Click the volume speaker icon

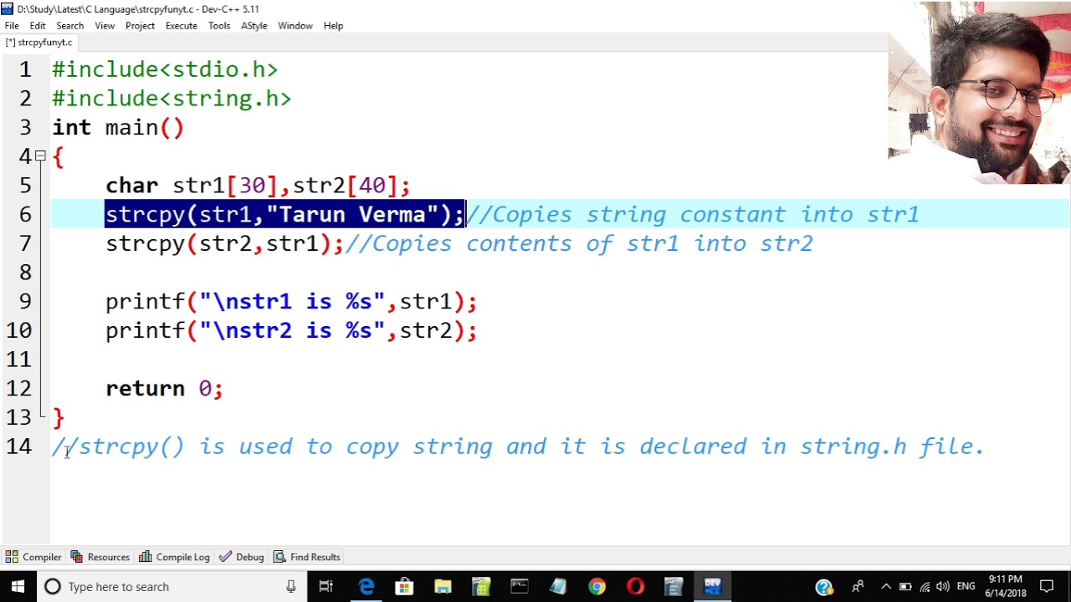click(943, 587)
